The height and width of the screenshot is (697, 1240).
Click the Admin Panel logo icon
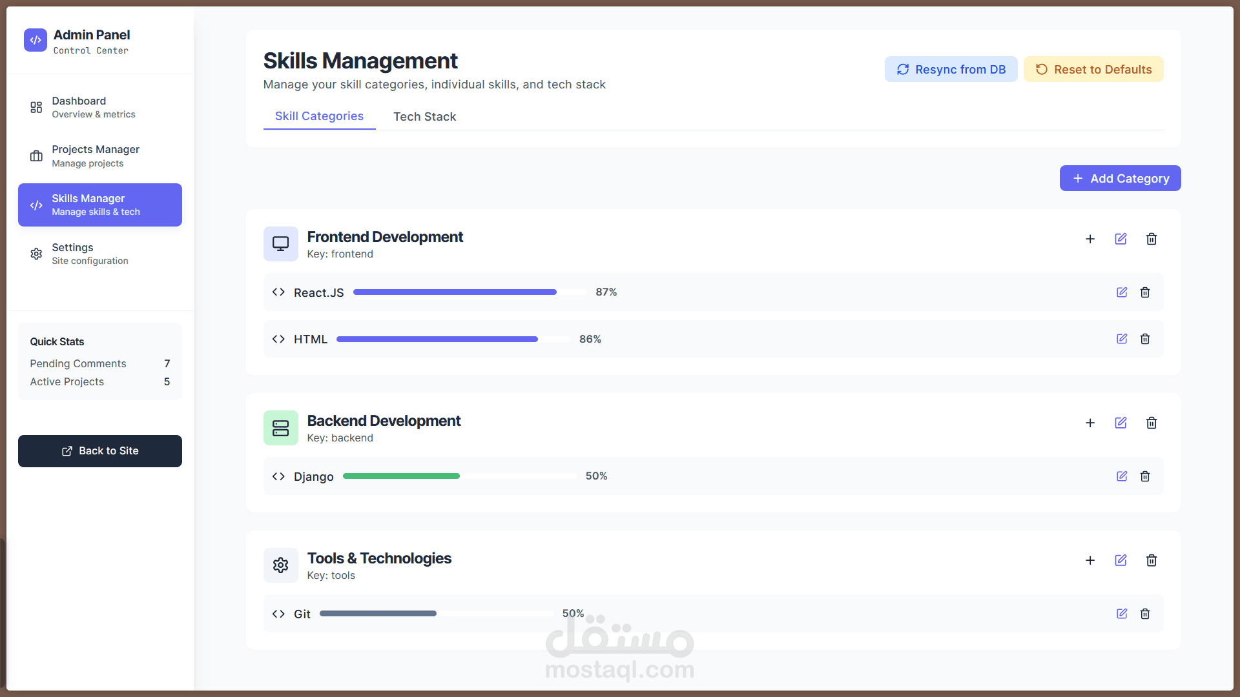(x=36, y=40)
